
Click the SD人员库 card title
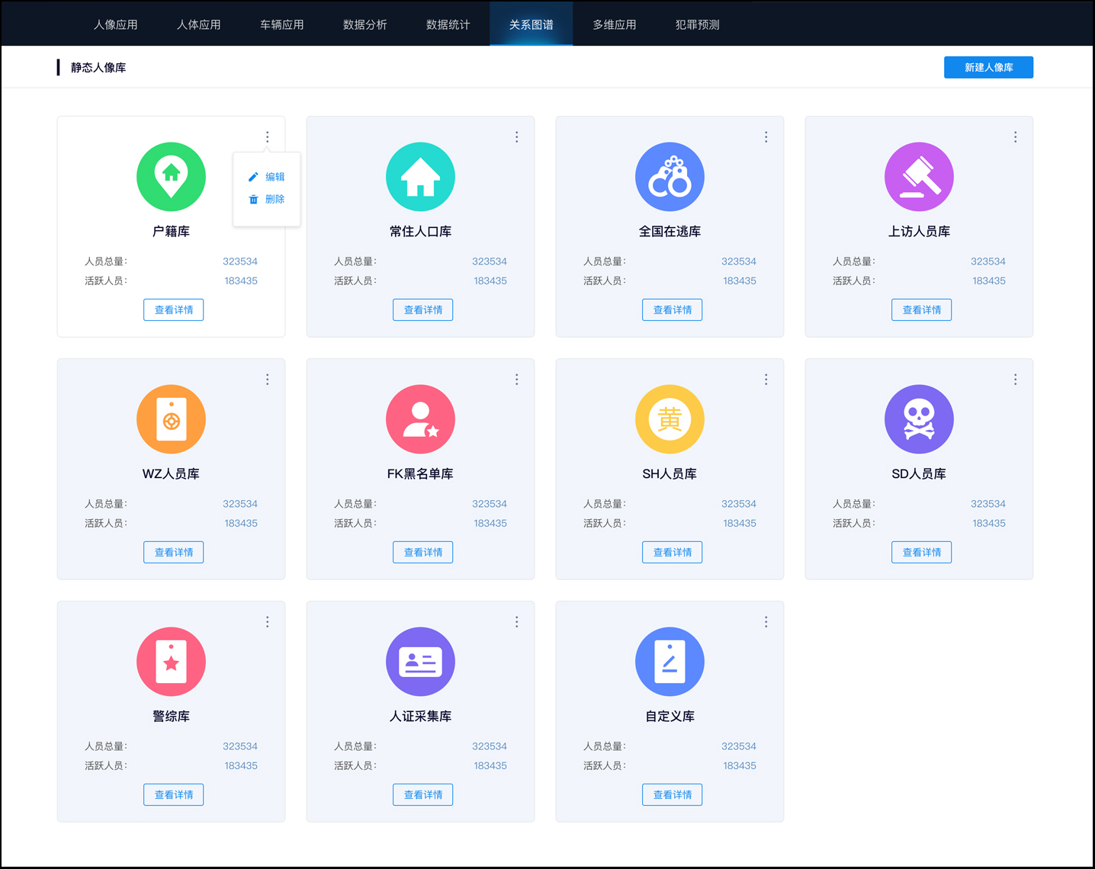[x=919, y=473]
